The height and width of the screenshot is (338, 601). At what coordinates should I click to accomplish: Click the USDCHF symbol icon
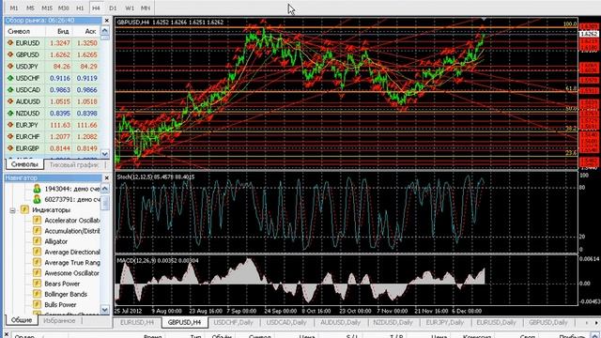[10, 78]
